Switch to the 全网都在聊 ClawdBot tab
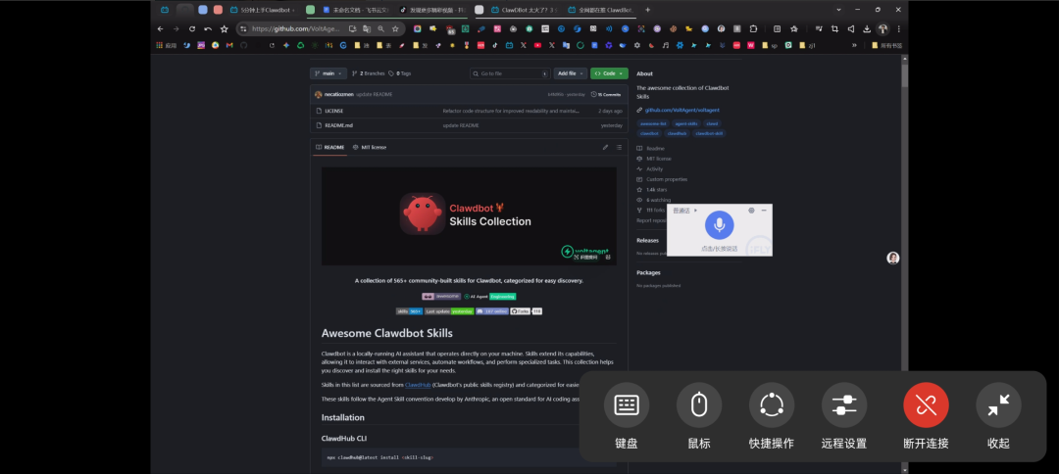This screenshot has width=1059, height=474. (x=601, y=10)
